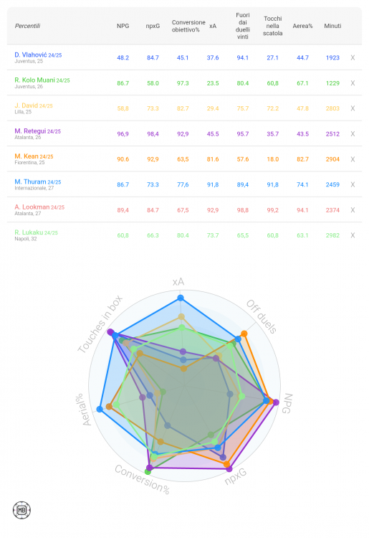Image resolution: width=369 pixels, height=538 pixels.
Task: Remove R. Kolo Muani row with X
Action: (x=353, y=83)
